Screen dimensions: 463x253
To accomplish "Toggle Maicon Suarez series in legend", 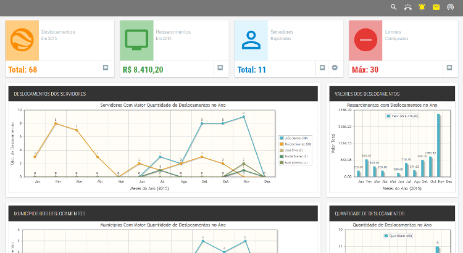I will [296, 144].
